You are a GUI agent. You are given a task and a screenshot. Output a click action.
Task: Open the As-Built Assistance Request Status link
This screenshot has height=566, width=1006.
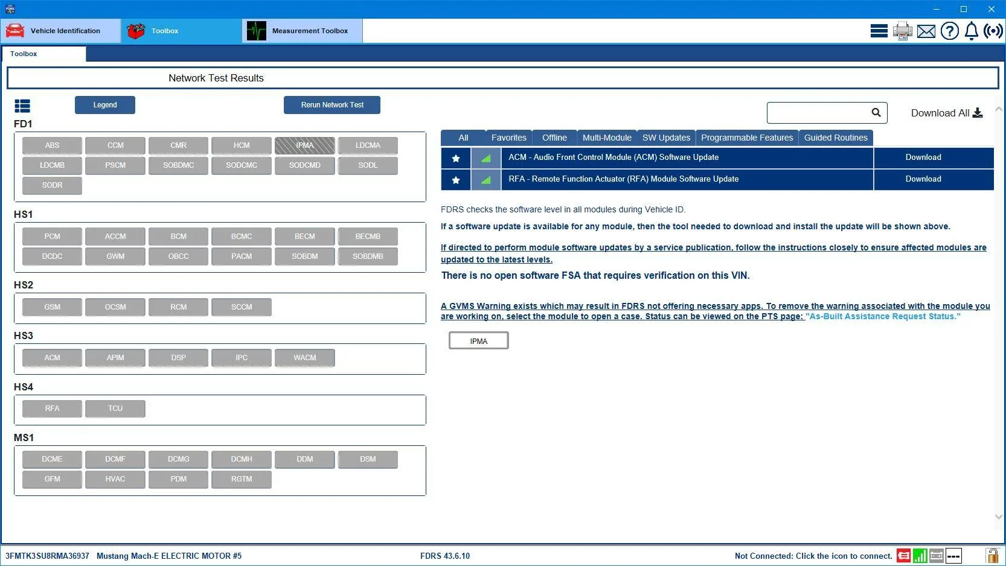[x=883, y=316]
